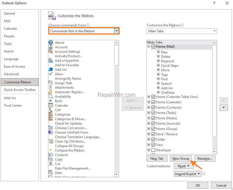Choose the Availability command icon
This screenshot has height=190, width=233.
coord(51,96)
